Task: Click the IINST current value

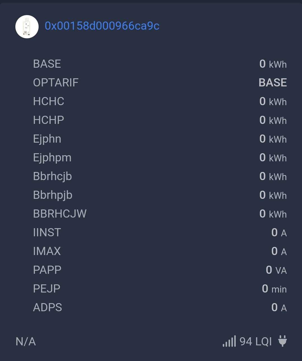Action: (x=279, y=232)
